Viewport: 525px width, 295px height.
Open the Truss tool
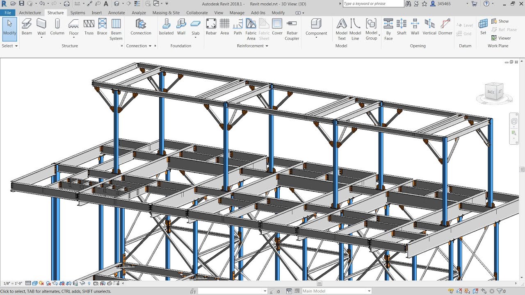(x=89, y=27)
